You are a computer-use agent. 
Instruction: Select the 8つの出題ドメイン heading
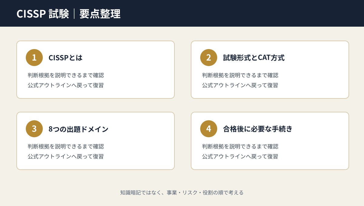79,129
